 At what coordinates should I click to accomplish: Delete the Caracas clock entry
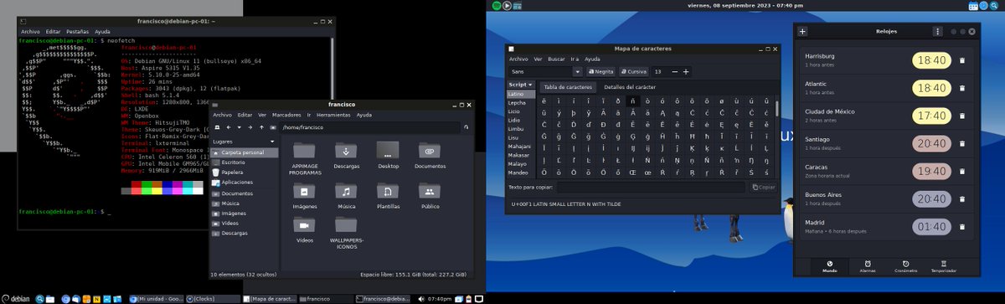962,171
